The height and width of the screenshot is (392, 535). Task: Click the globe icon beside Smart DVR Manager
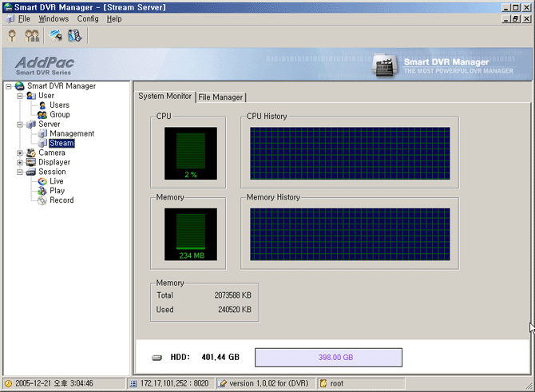click(20, 86)
